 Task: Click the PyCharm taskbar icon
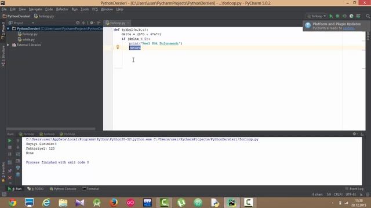232,203
